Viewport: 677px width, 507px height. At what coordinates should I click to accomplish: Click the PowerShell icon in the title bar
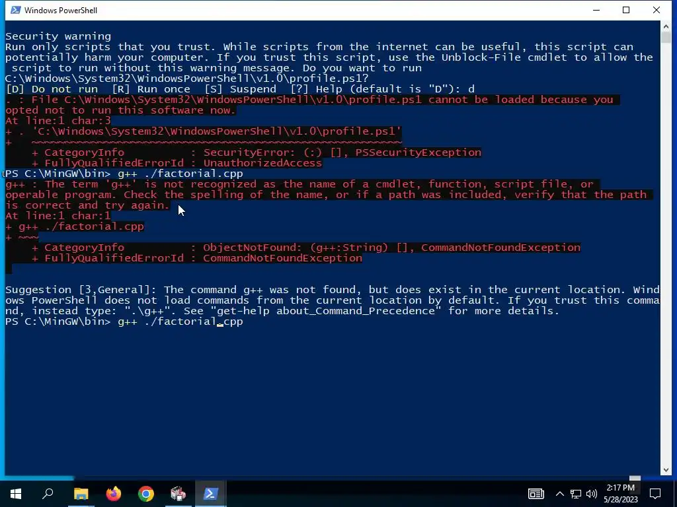[15, 10]
